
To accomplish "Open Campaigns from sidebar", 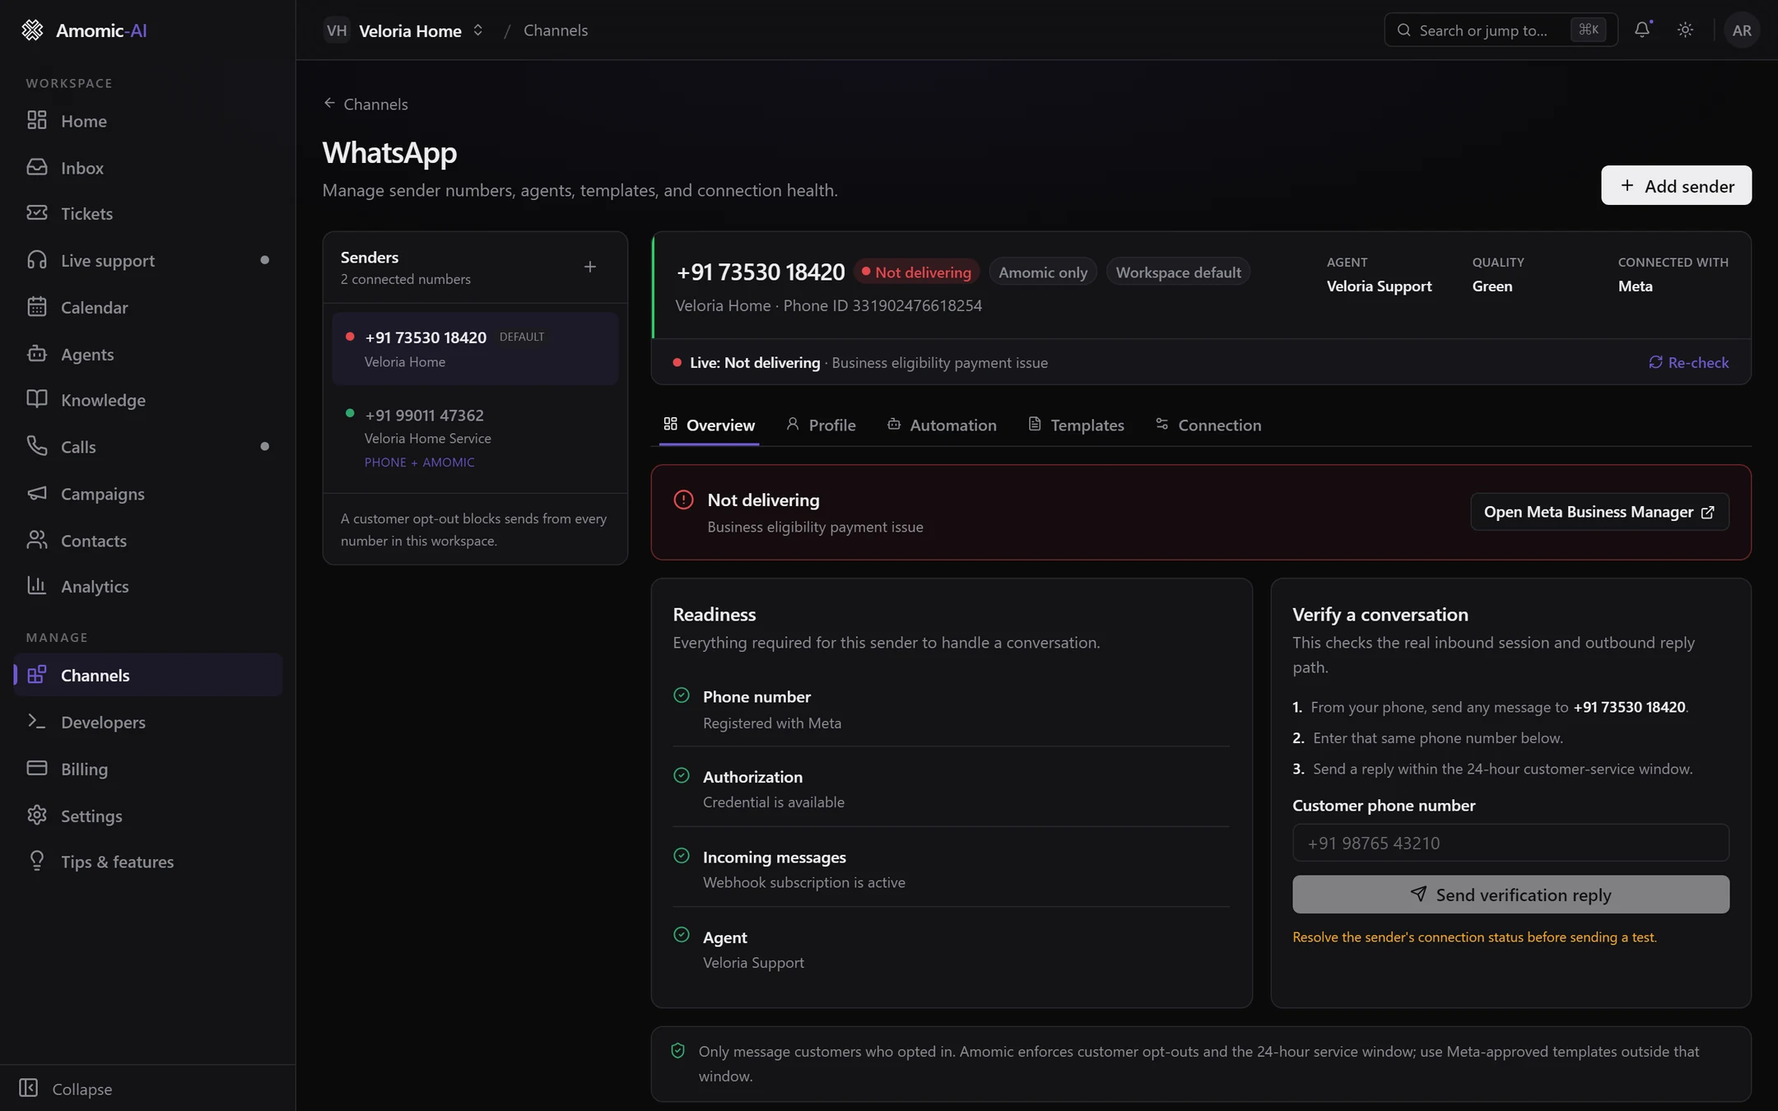I will 148,494.
